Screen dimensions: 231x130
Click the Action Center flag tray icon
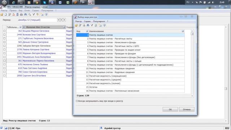tap(201, 3)
